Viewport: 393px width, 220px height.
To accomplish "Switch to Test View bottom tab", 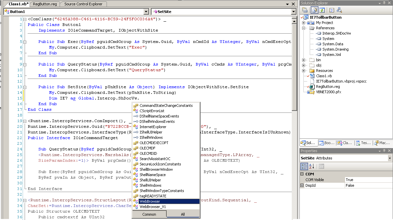I will point(363,143).
